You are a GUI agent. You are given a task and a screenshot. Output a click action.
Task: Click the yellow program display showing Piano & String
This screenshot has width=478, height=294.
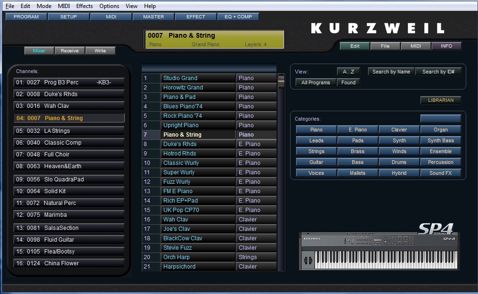click(x=214, y=40)
